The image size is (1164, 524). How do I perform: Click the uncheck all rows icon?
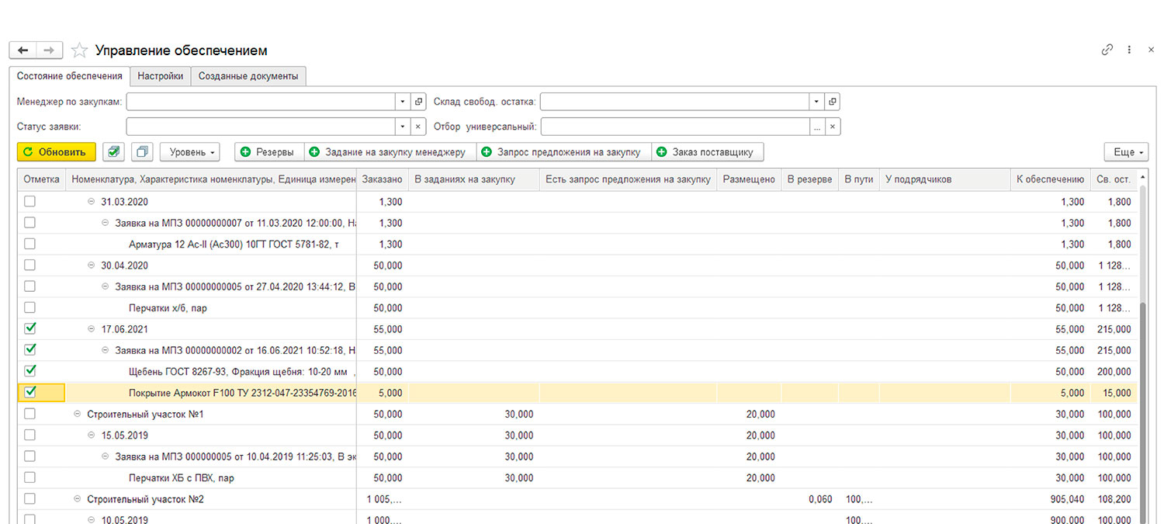pyautogui.click(x=143, y=152)
